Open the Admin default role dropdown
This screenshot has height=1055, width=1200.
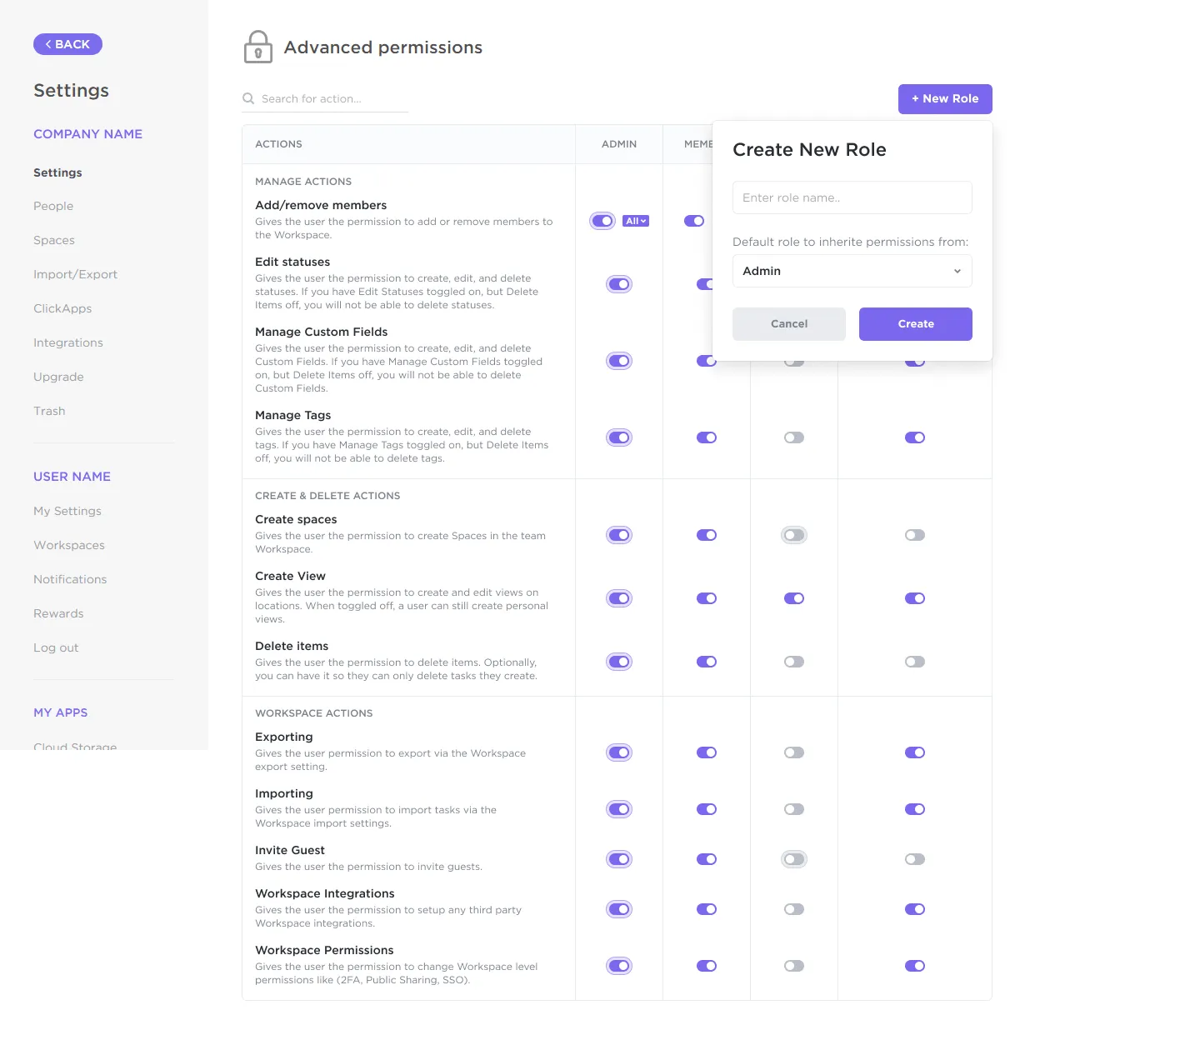(x=852, y=271)
